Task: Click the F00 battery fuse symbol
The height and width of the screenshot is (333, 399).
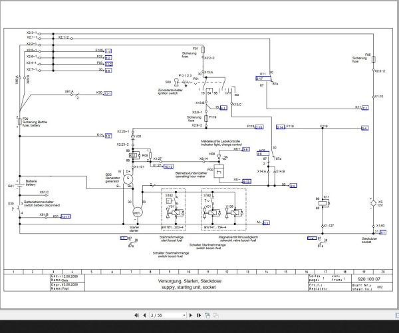Action: [x=19, y=122]
